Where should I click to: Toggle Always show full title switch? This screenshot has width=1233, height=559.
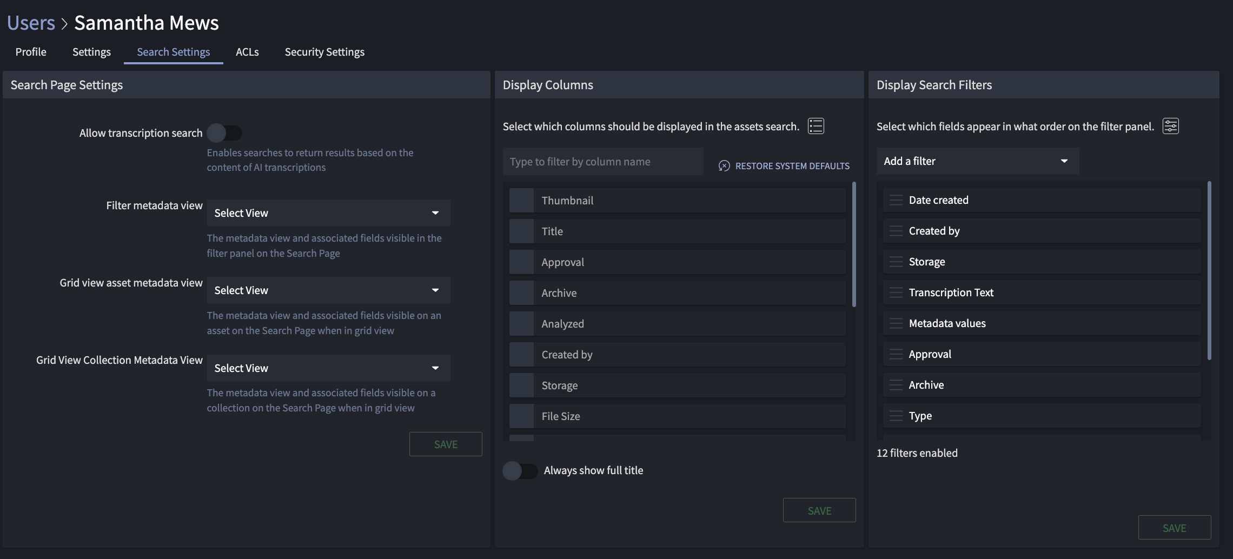coord(520,471)
